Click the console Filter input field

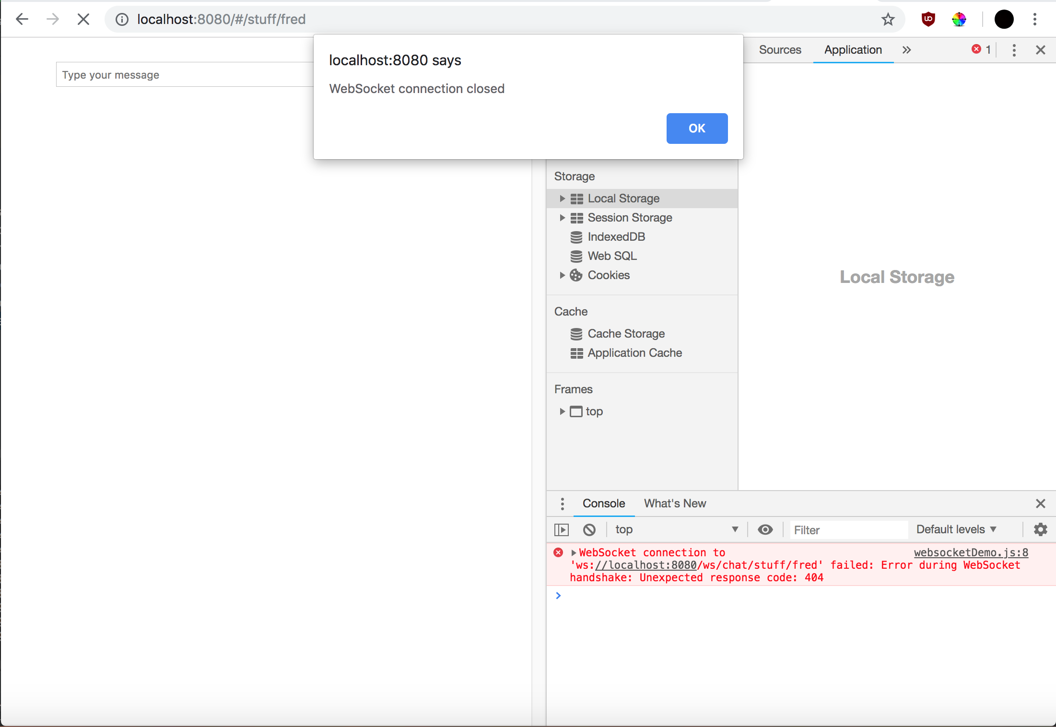coord(848,529)
